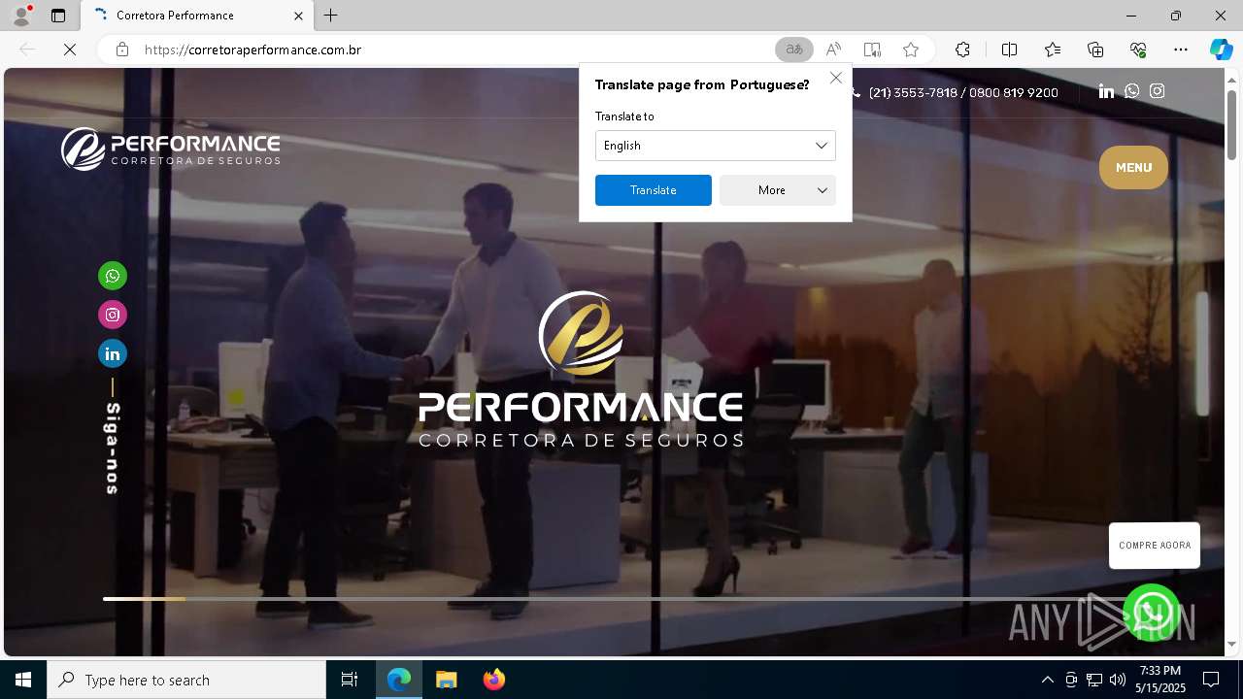Launch Firefox from taskbar

tap(494, 680)
